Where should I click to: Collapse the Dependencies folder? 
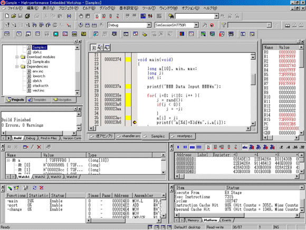tap(17, 67)
